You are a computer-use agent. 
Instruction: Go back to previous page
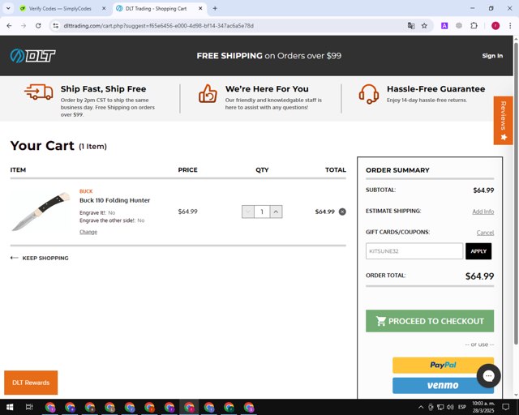(9, 26)
